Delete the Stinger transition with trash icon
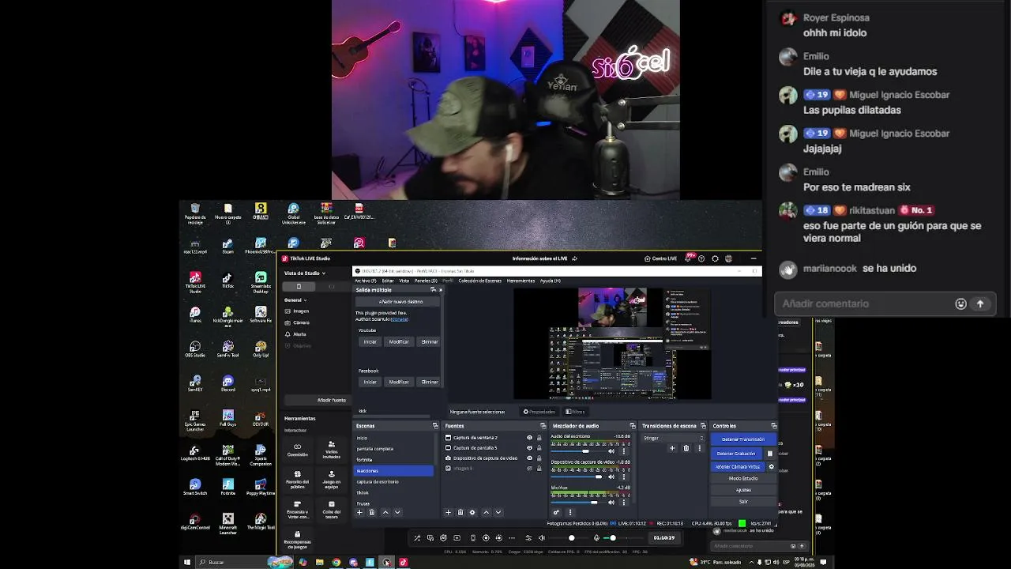The width and height of the screenshot is (1011, 569). coord(686,448)
